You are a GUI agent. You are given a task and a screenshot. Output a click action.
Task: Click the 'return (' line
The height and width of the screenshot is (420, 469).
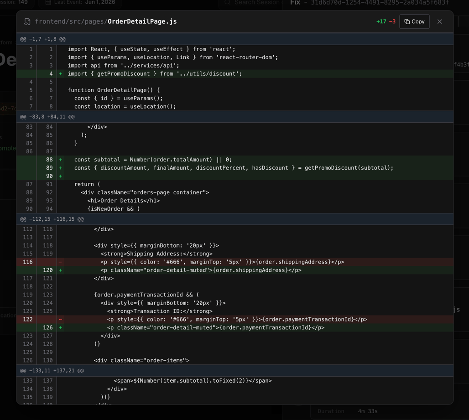coord(235,184)
